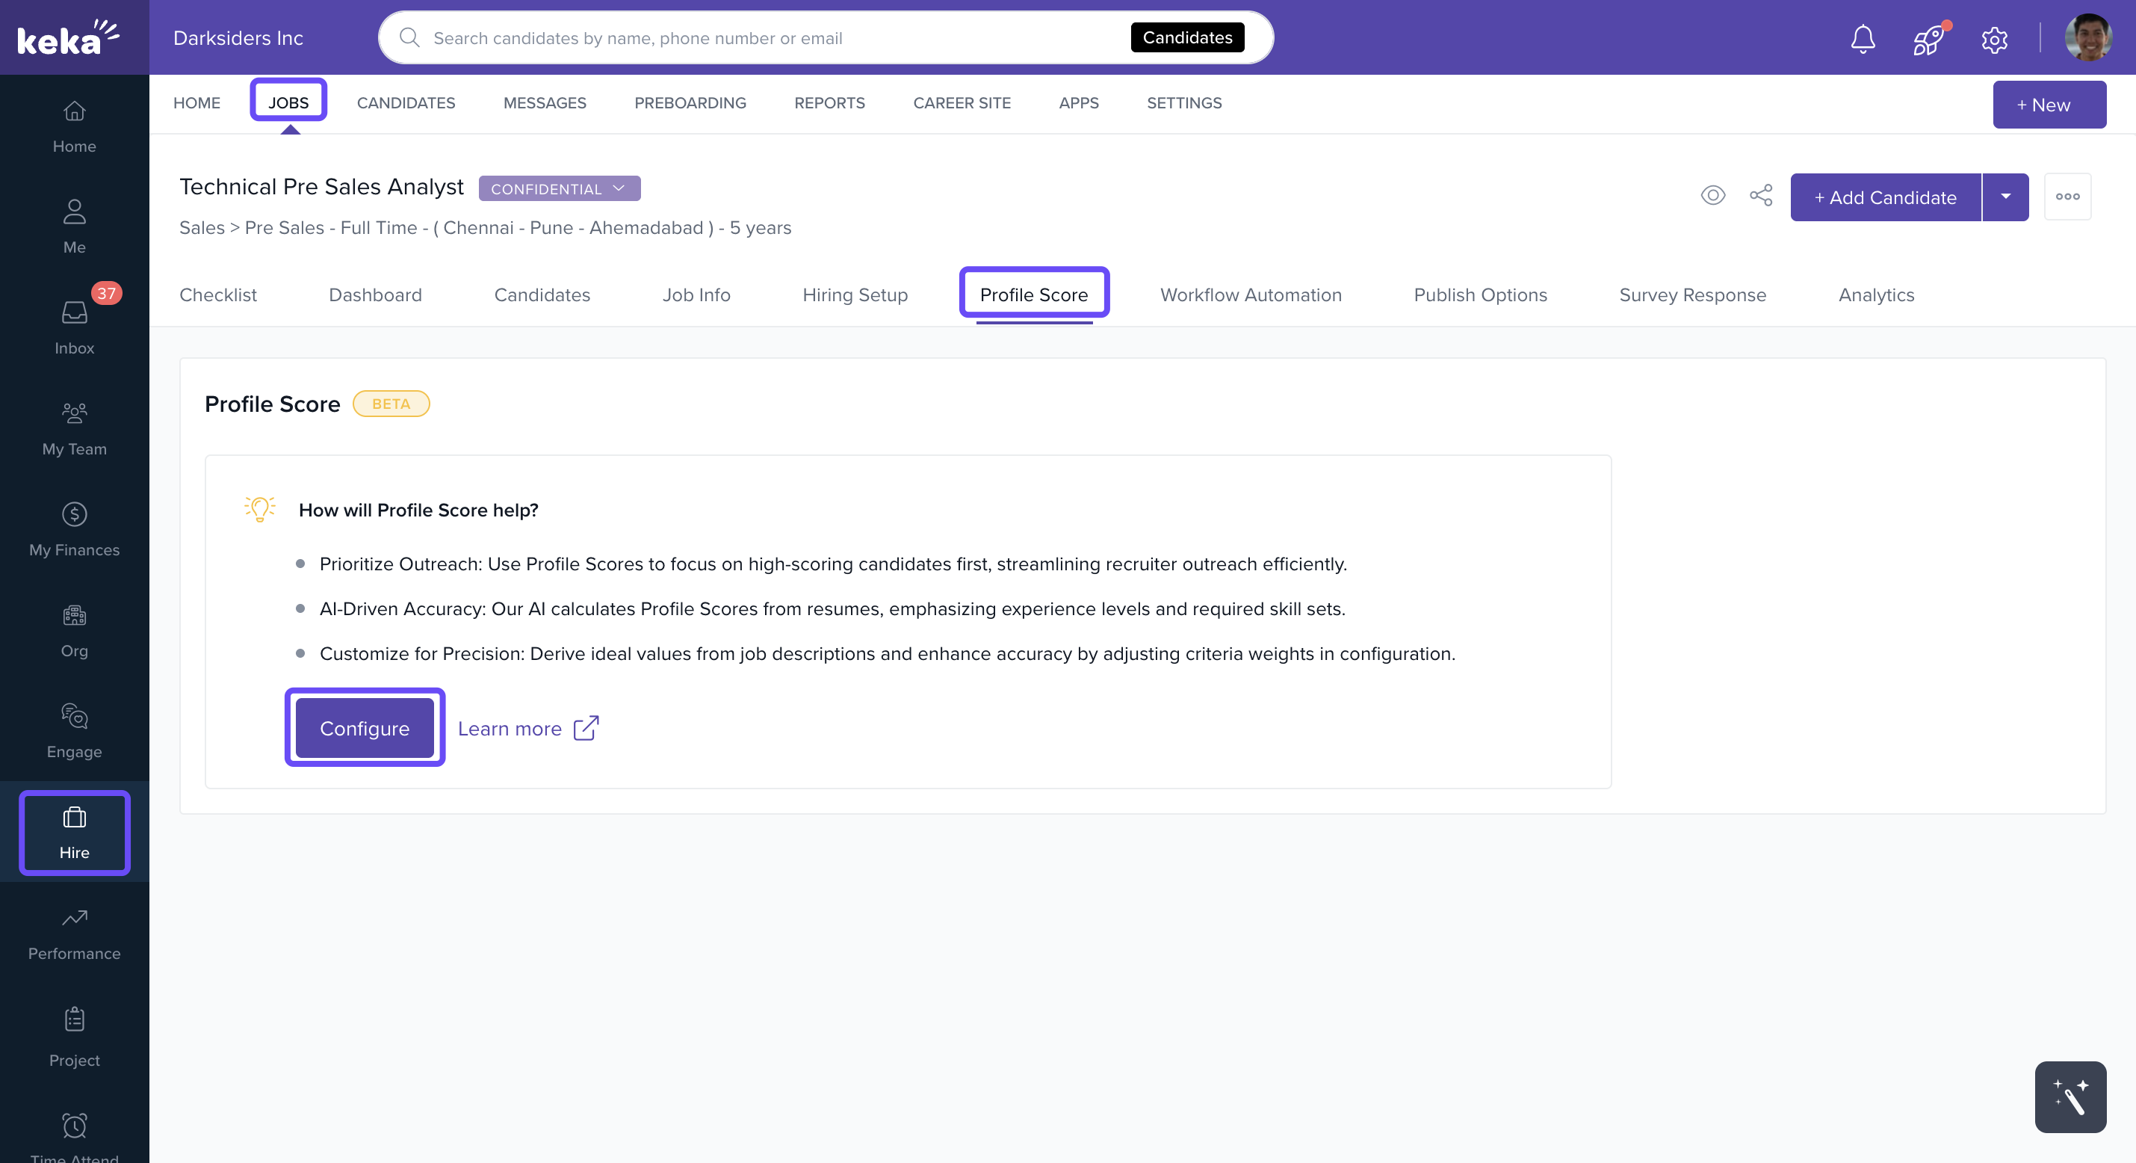Click the magic wand assistant icon
This screenshot has width=2136, height=1163.
pos(2070,1096)
